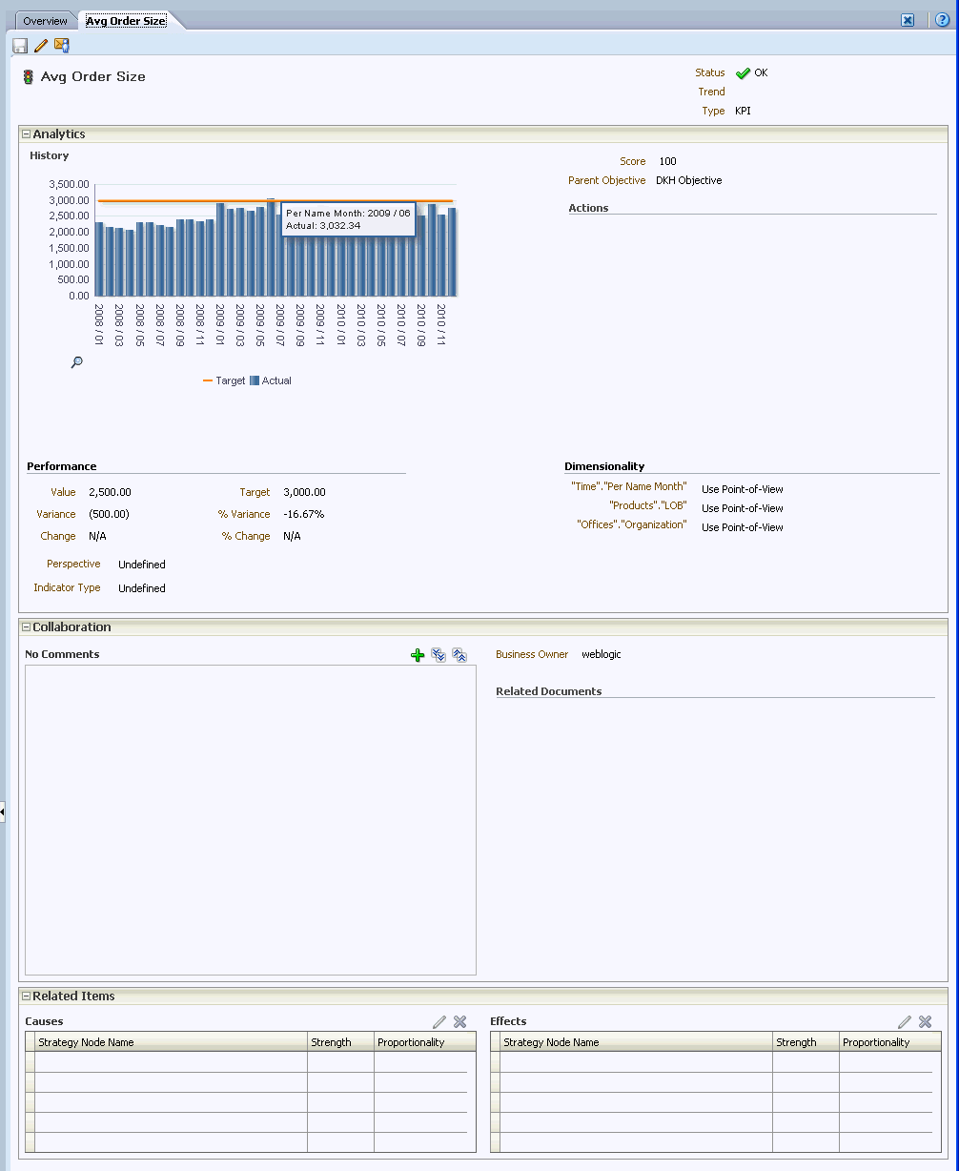Edit the Effects table with the pencil
The width and height of the screenshot is (959, 1171).
pos(905,1021)
